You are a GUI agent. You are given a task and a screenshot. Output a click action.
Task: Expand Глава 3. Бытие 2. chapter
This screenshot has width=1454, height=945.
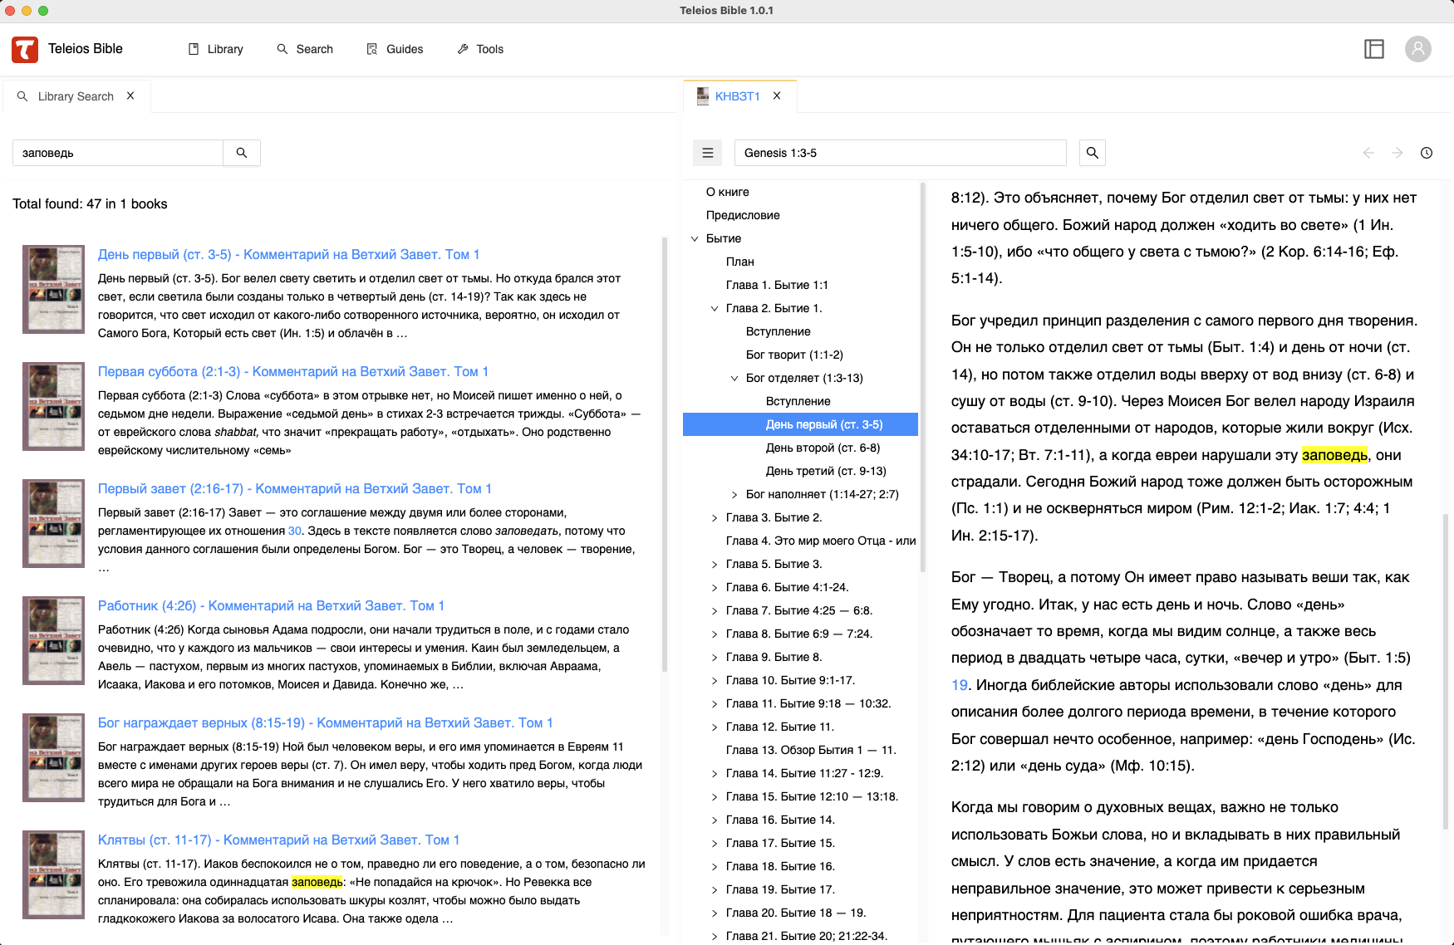(715, 518)
